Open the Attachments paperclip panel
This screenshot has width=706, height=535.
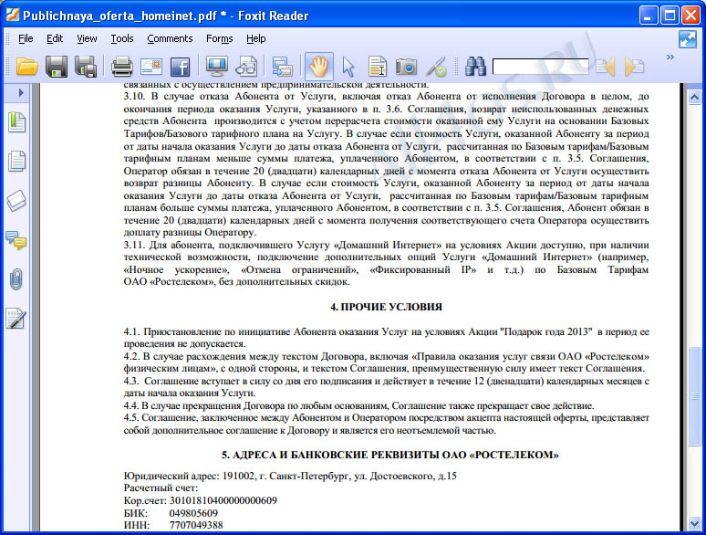coord(16,279)
